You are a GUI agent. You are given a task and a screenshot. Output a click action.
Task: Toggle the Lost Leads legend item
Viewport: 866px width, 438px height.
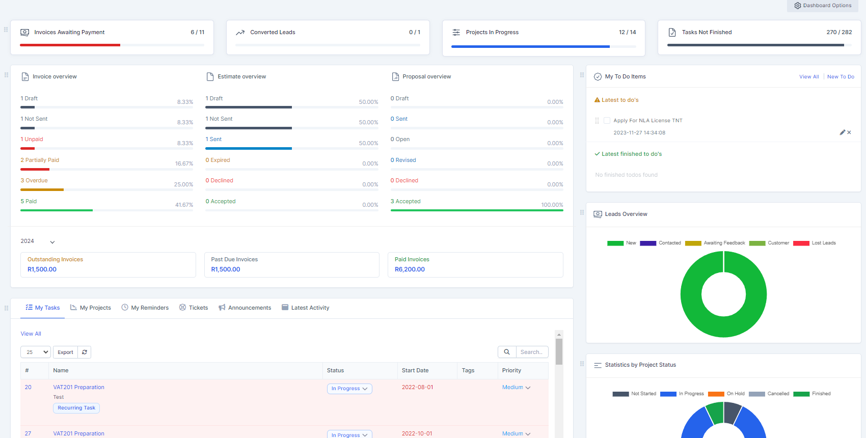815,243
